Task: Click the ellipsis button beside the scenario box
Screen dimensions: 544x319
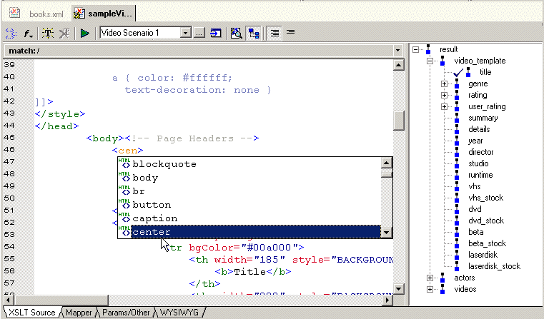Action: pos(199,33)
